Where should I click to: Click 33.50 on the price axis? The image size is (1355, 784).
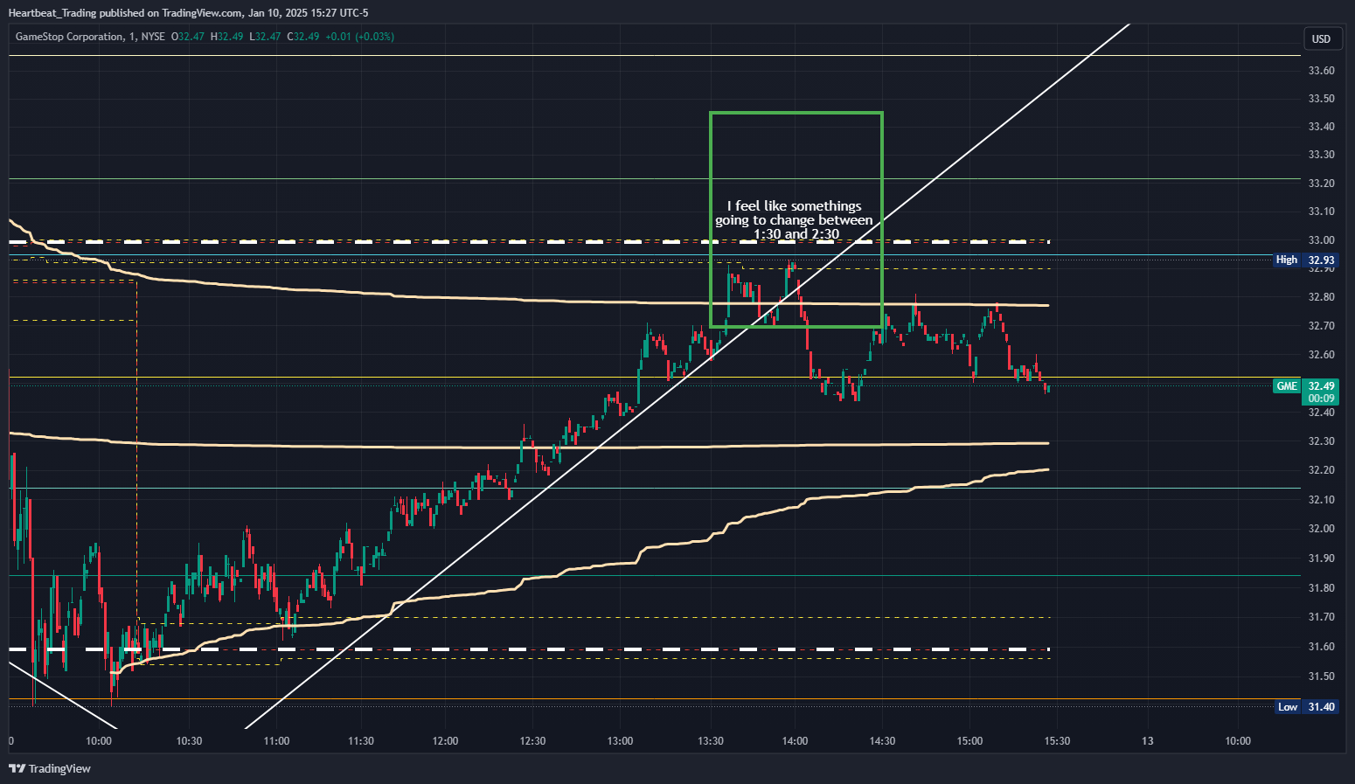pos(1321,99)
